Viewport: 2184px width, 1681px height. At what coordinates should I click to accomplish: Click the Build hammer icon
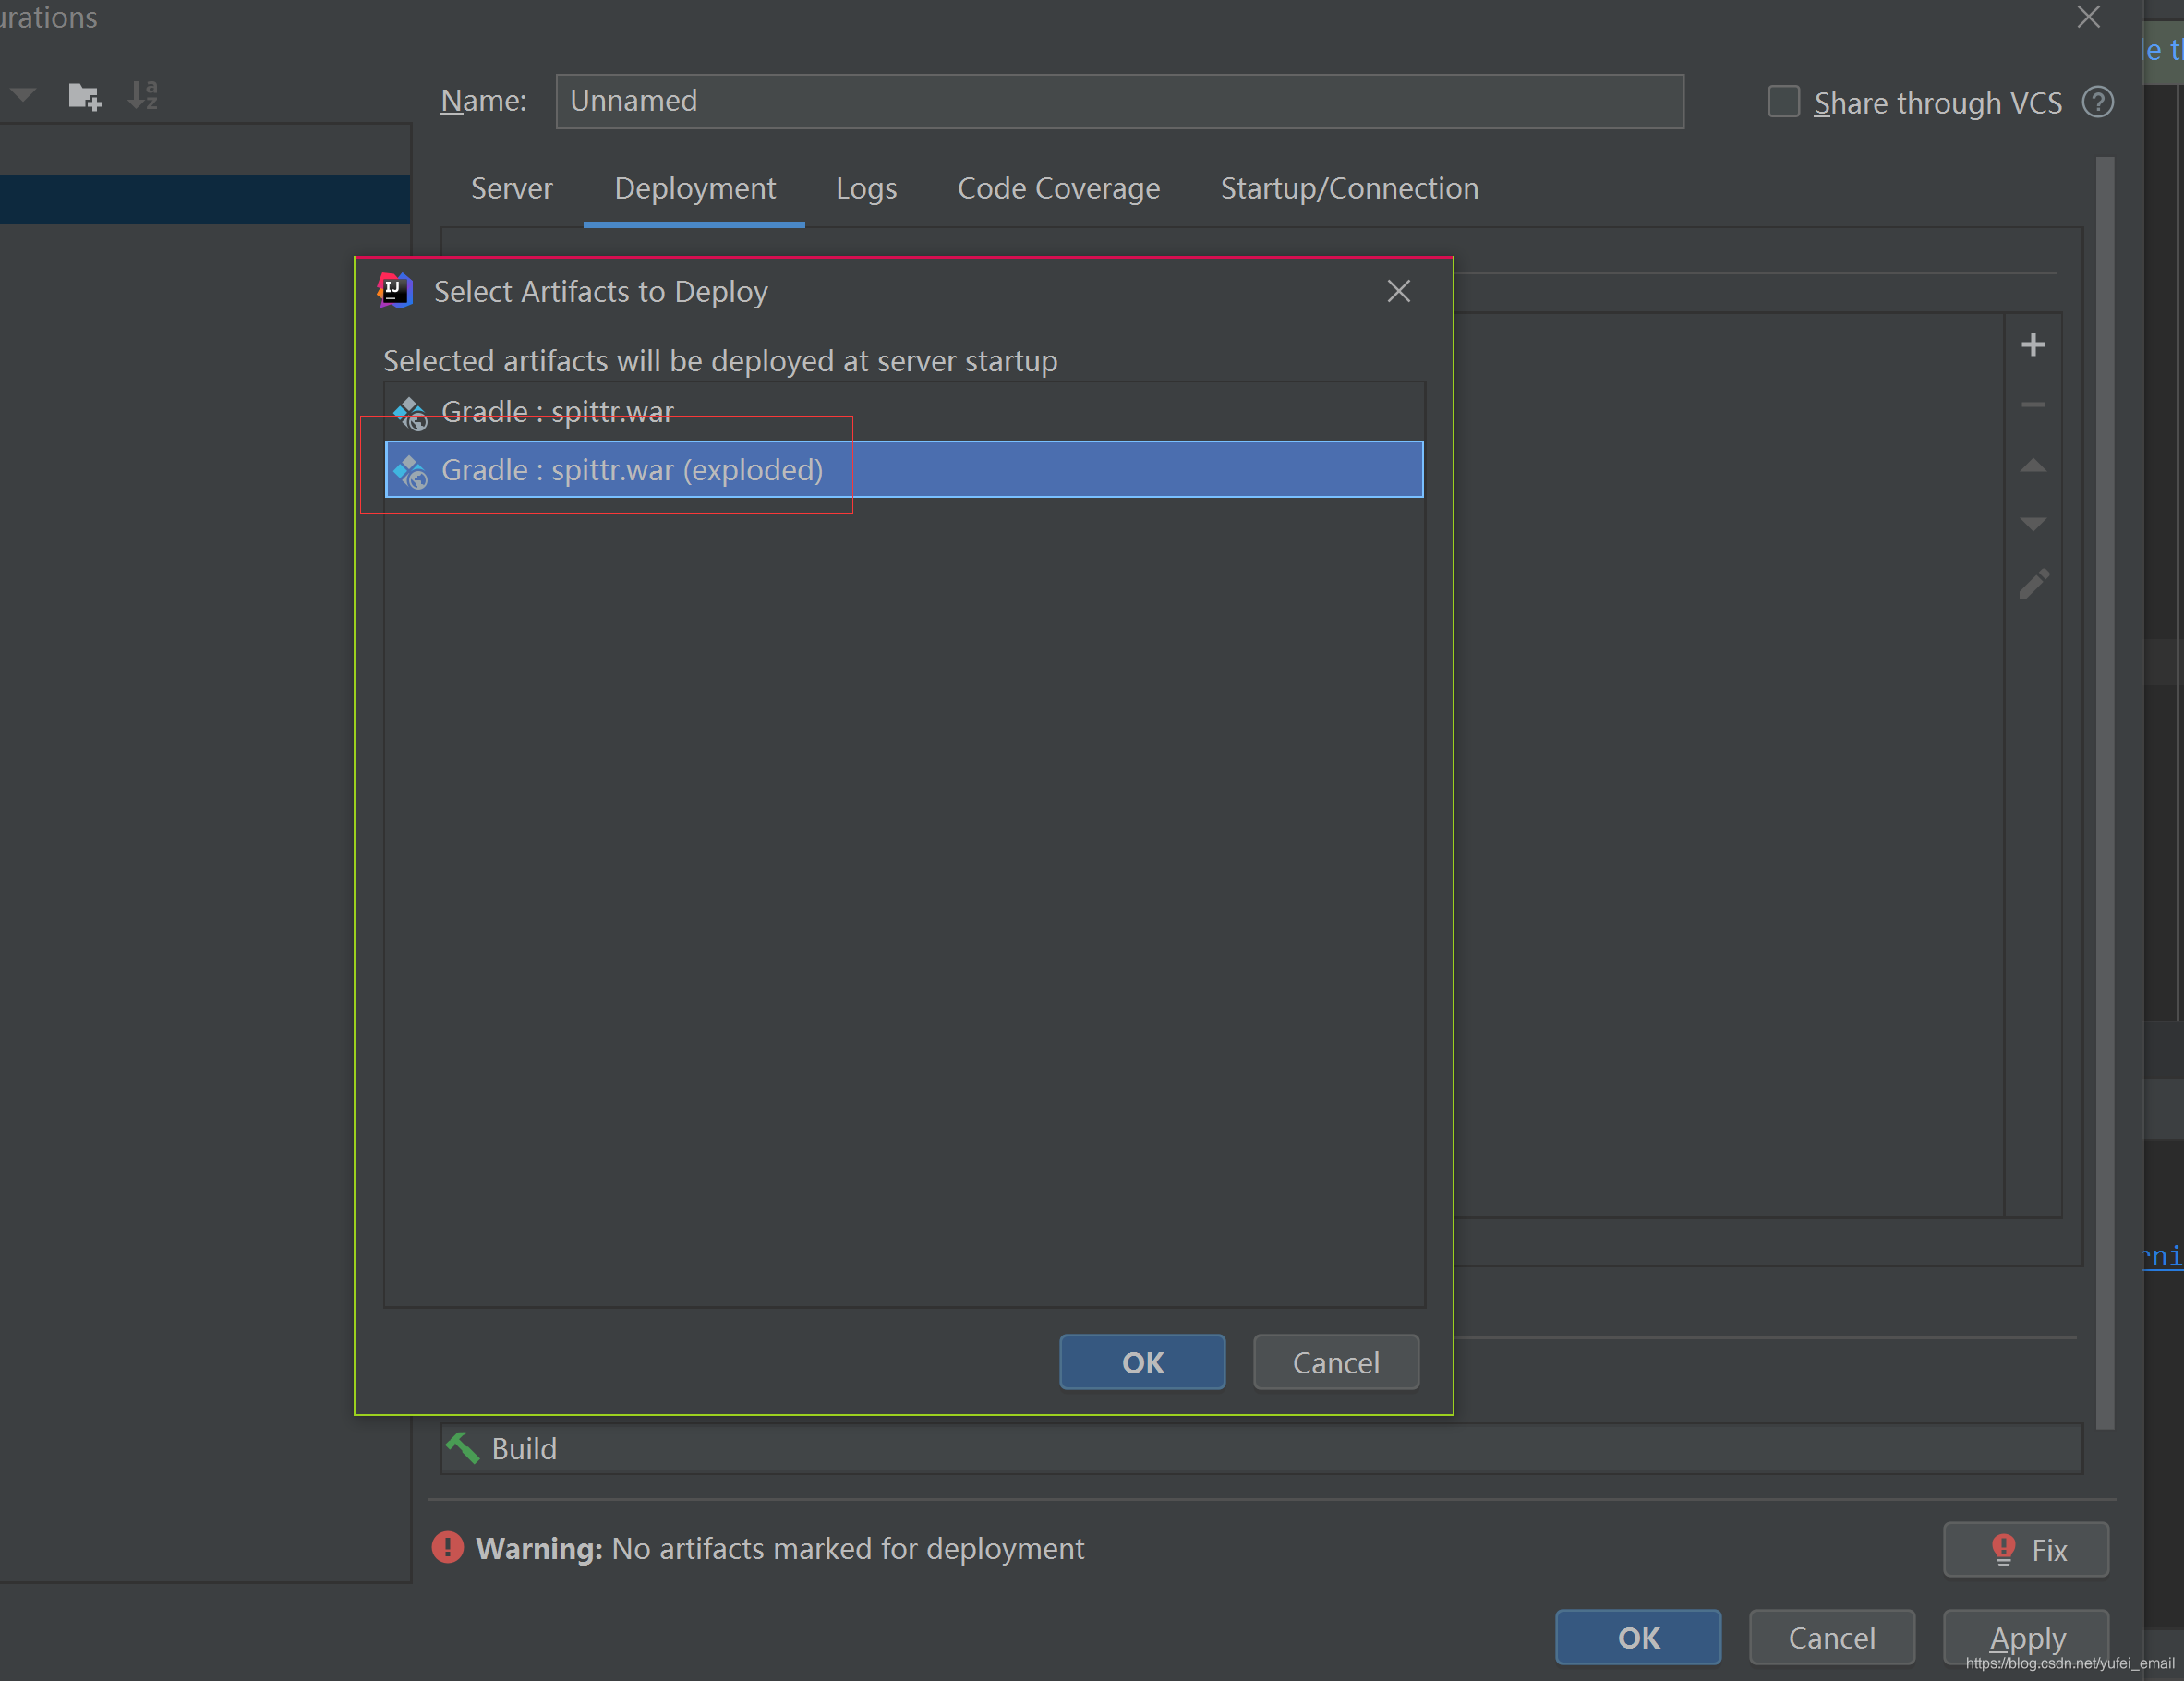(462, 1448)
